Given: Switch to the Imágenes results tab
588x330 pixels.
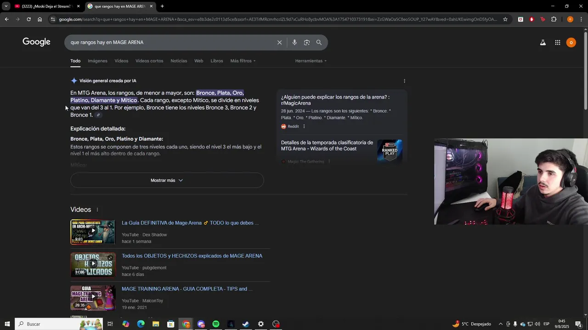Looking at the screenshot, I should tap(97, 61).
